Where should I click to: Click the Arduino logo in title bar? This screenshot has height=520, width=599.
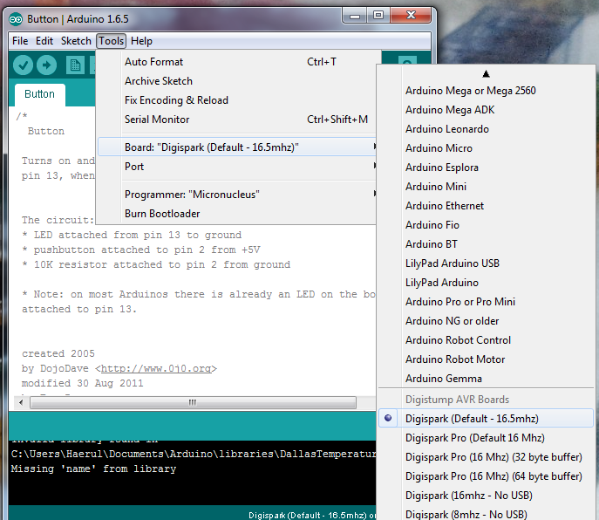tap(16, 19)
